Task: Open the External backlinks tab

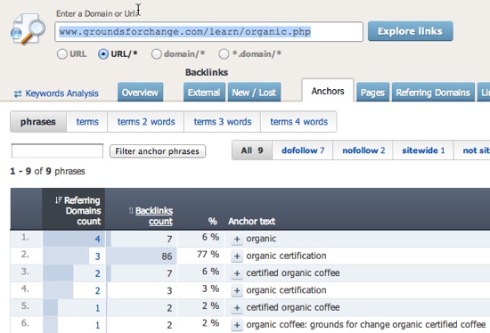Action: [x=204, y=93]
